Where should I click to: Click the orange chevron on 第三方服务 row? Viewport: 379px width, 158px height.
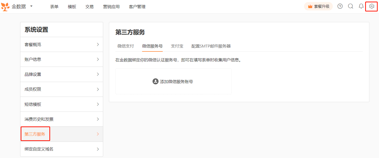tap(98, 134)
